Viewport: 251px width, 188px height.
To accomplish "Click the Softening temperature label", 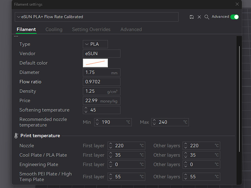I will pyautogui.click(x=44, y=110).
